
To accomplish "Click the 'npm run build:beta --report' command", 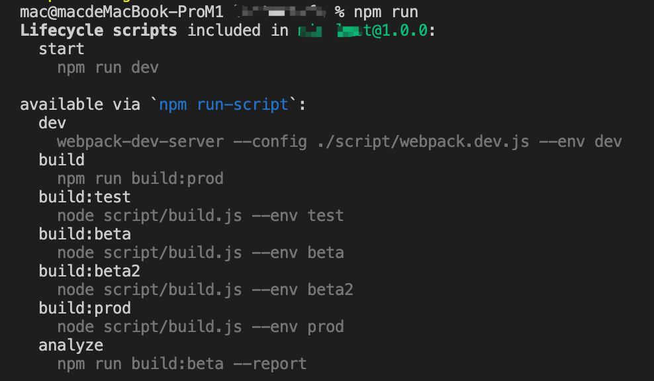I will [182, 364].
